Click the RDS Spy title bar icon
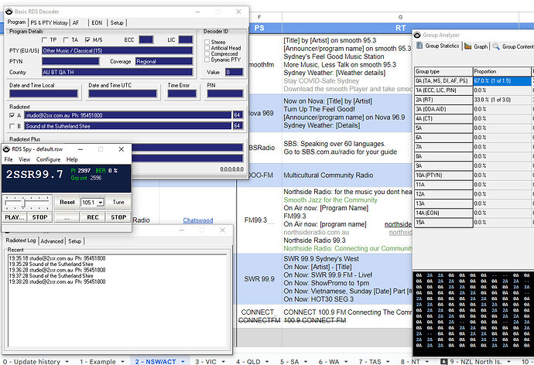 pos(6,148)
